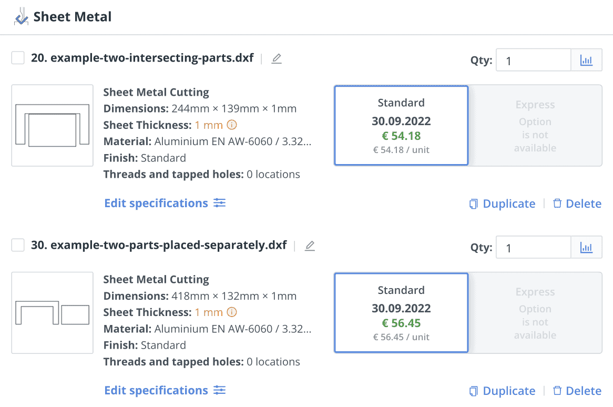Click the Qty input field for item 20

pos(533,60)
